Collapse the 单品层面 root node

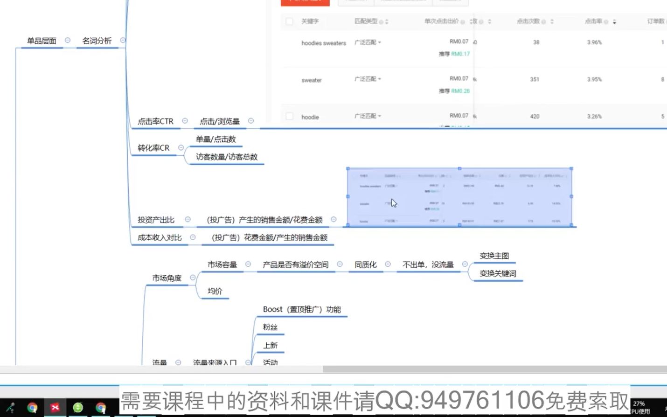(x=68, y=41)
